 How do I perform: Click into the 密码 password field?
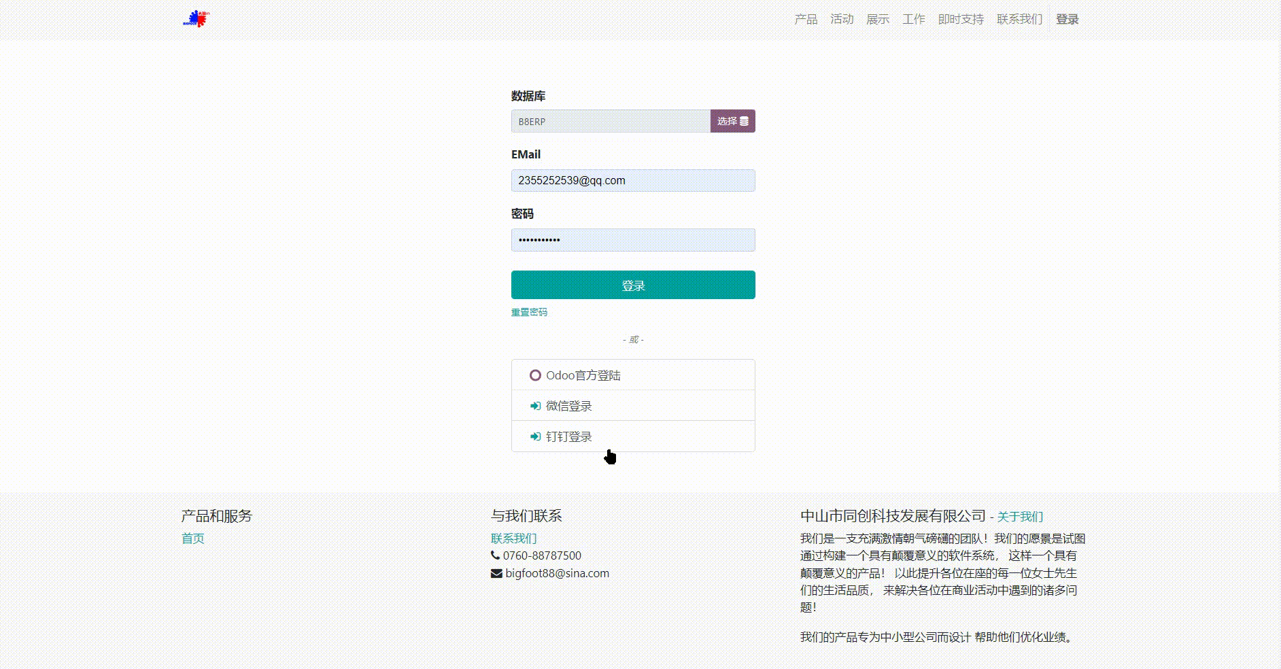(632, 240)
